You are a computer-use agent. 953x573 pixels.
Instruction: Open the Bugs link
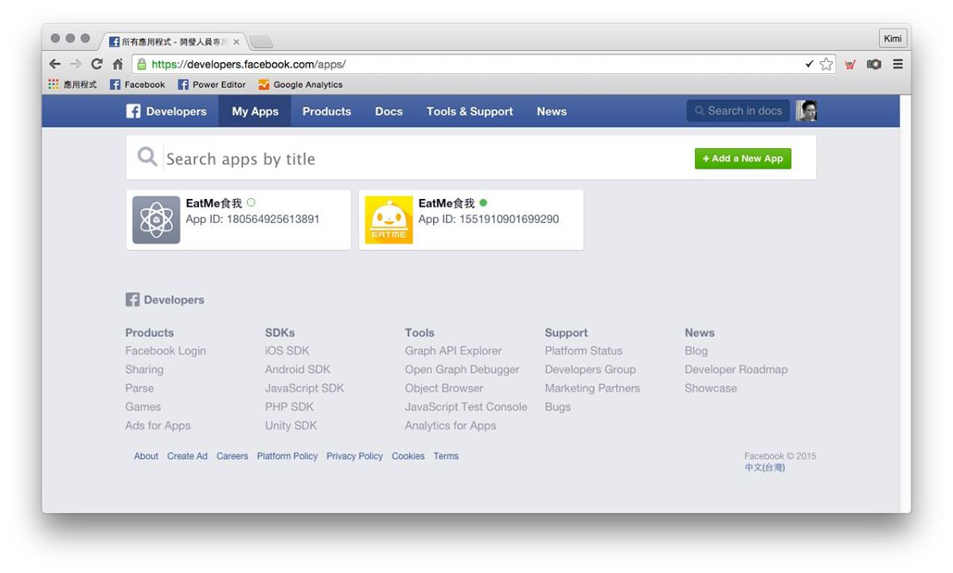[558, 407]
